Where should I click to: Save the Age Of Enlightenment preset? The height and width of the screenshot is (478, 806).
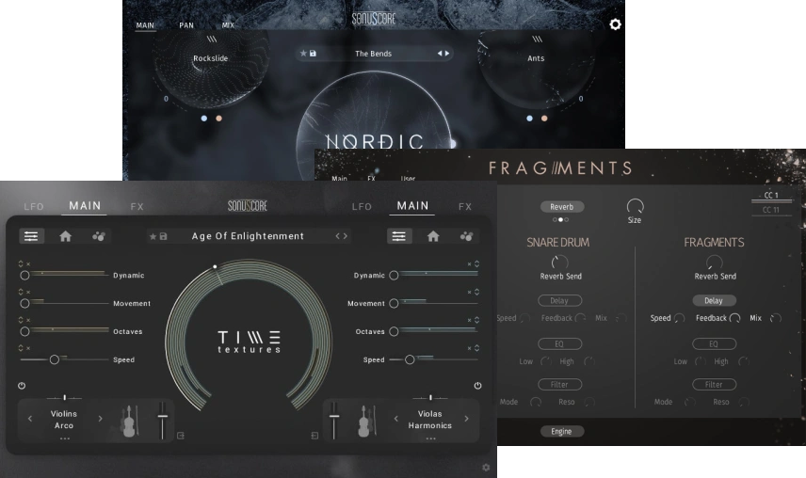click(164, 236)
